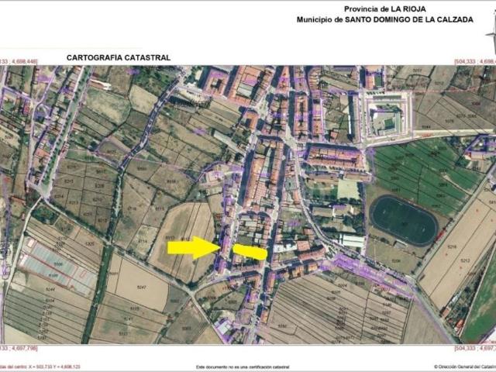
Task: Select parcel 5216 in the eastern field
Action: 452,247
